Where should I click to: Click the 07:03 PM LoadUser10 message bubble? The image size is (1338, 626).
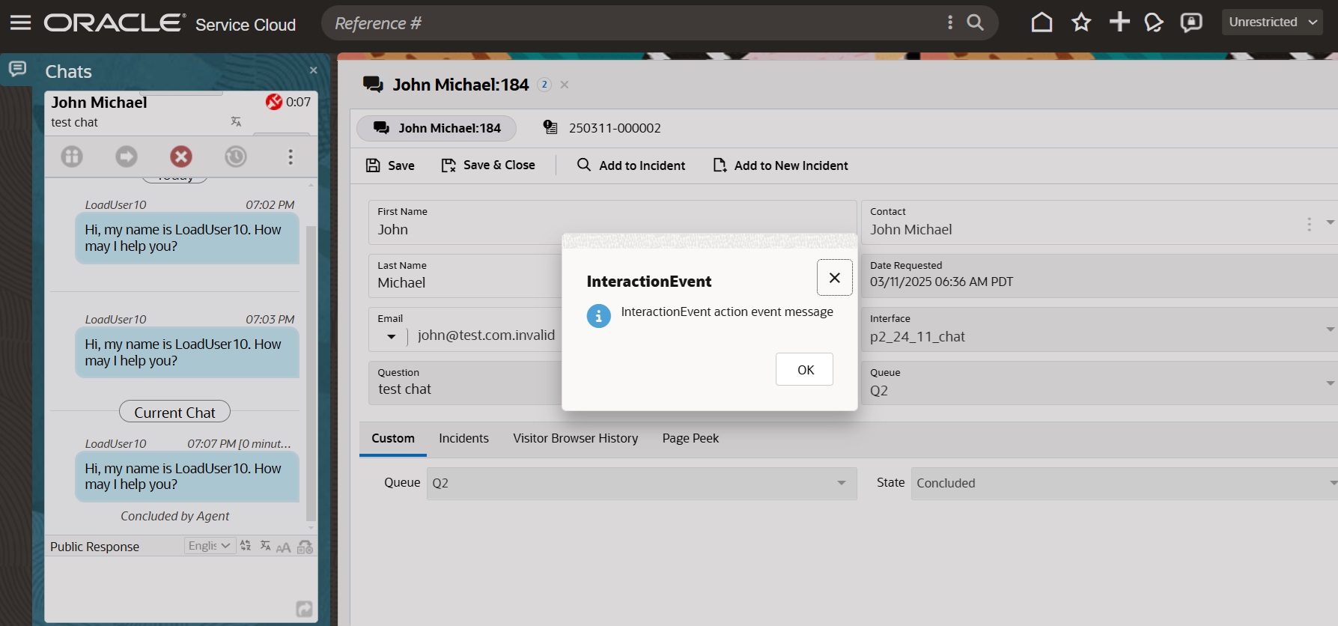[187, 353]
